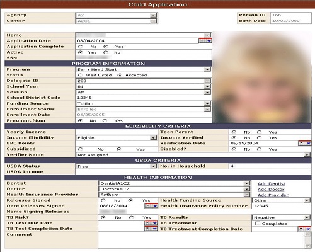The height and width of the screenshot is (252, 315).
Task: Set Releases Signed to No
Action: (x=103, y=200)
